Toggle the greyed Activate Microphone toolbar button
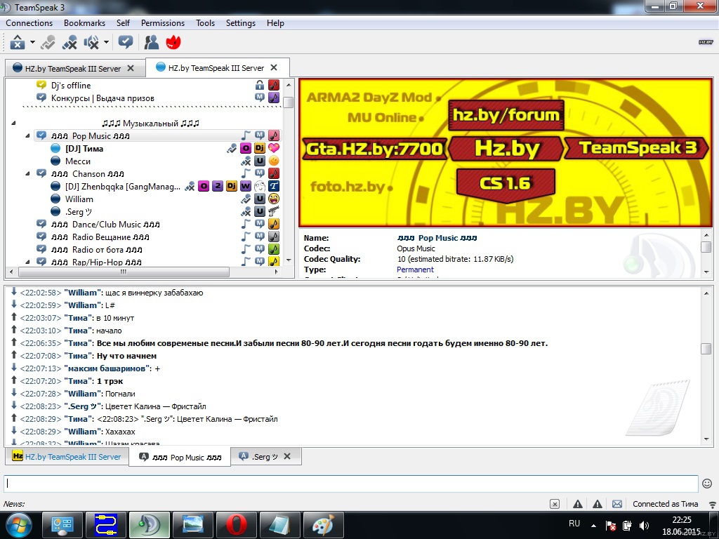Viewport: 719px width, 539px height. click(48, 42)
